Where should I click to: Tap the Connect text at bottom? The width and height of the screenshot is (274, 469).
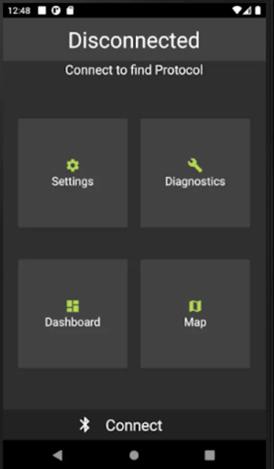(x=134, y=425)
